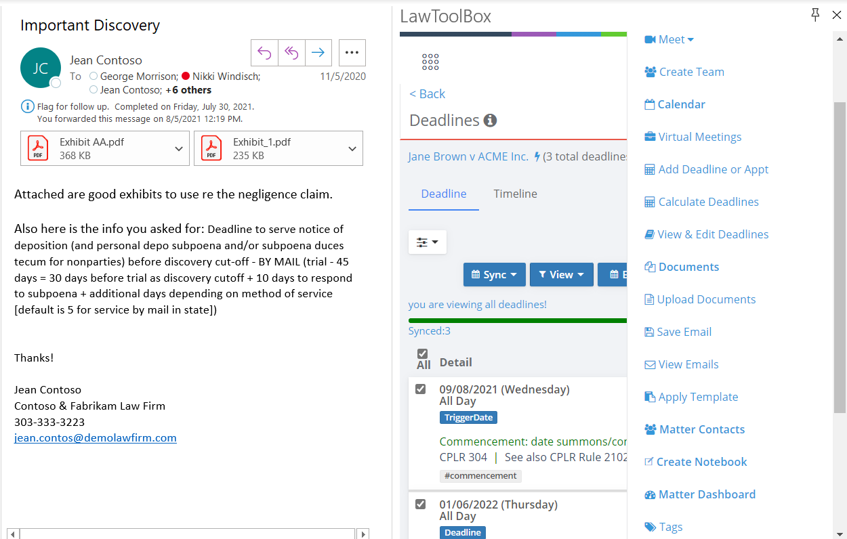
Task: Click the Reply arrow icon
Action: click(x=264, y=53)
